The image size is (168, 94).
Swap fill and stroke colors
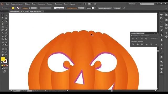(7, 57)
